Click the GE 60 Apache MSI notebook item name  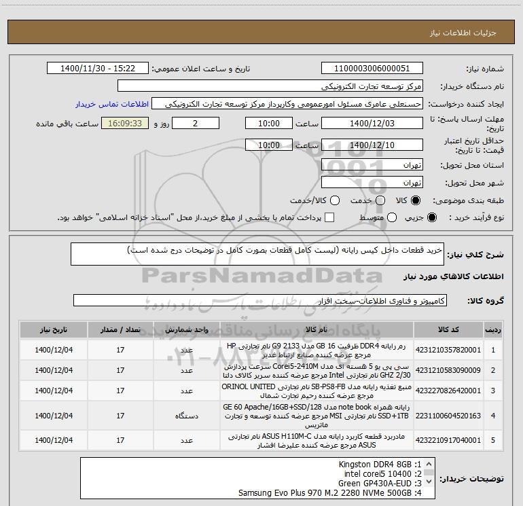317,416
